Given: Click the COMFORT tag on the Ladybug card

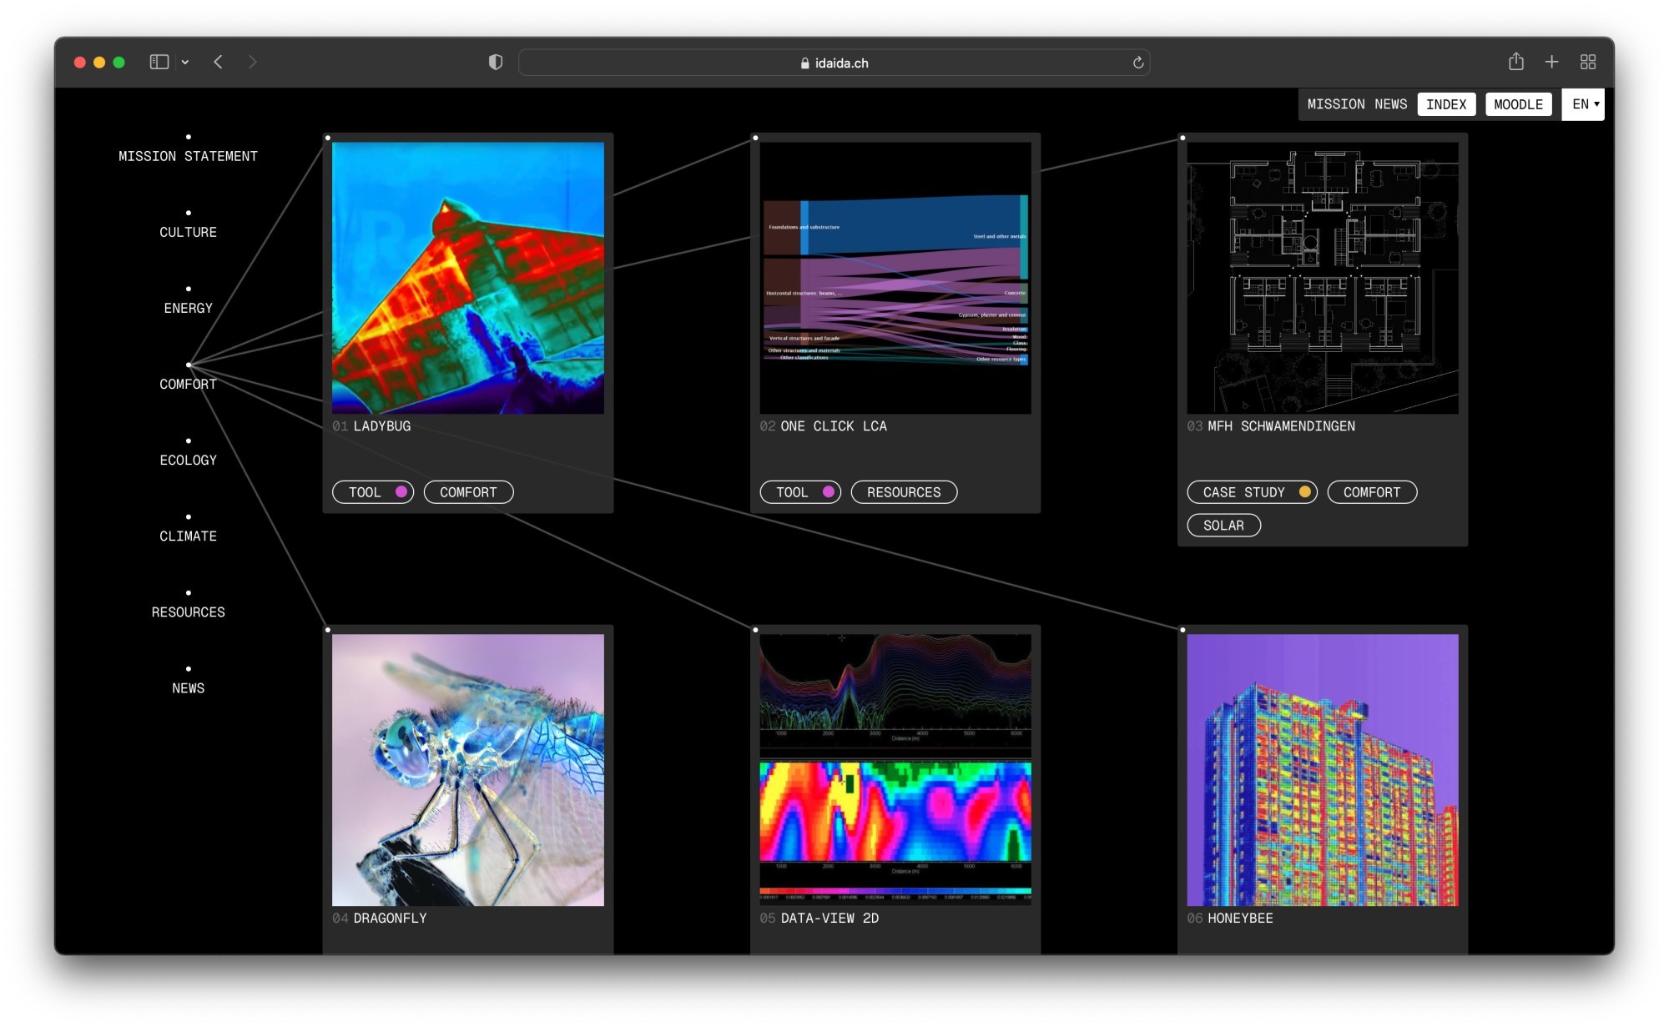Looking at the screenshot, I should coord(468,492).
